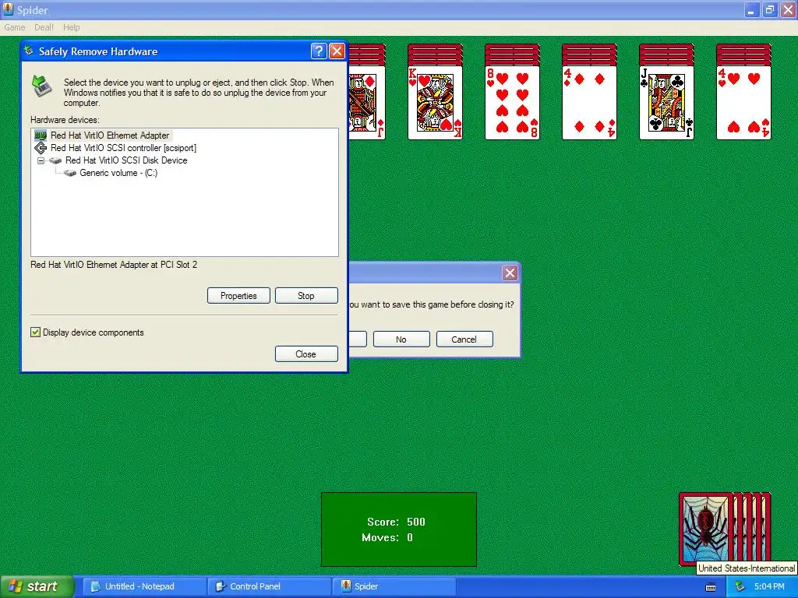Viewport: 798px width, 598px height.
Task: Click the SCSI Disk Device drive icon
Action: 55,160
